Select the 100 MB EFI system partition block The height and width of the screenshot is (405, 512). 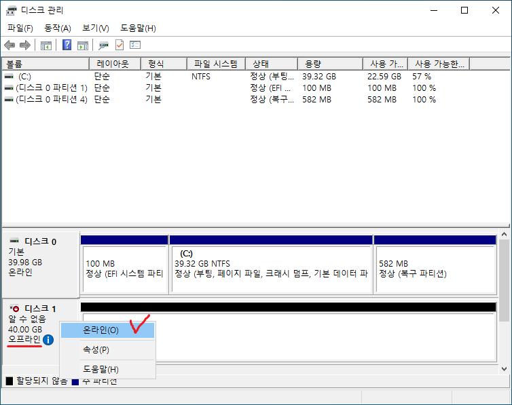click(124, 265)
